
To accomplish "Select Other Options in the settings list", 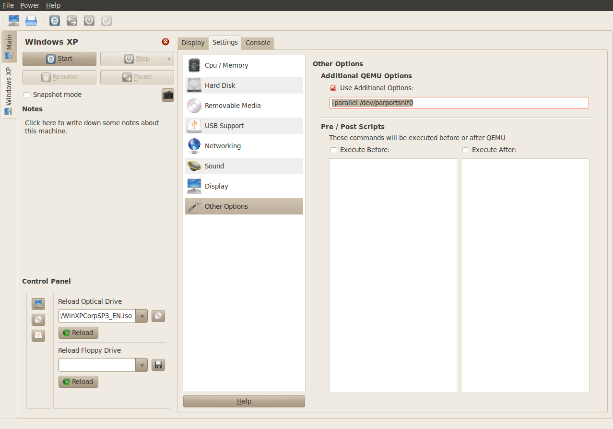I will (x=244, y=206).
